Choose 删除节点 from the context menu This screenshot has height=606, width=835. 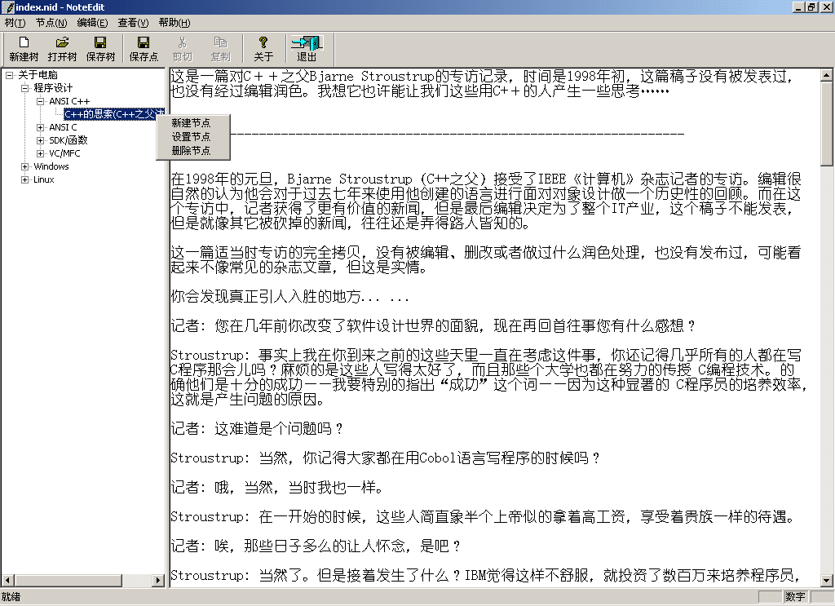191,151
